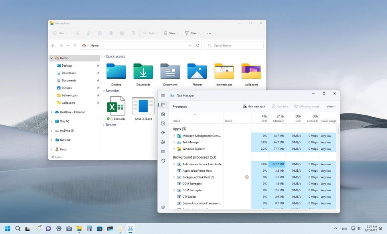Image resolution: width=387 pixels, height=234 pixels.
Task: Switch to the Processes view header
Action: 180,107
